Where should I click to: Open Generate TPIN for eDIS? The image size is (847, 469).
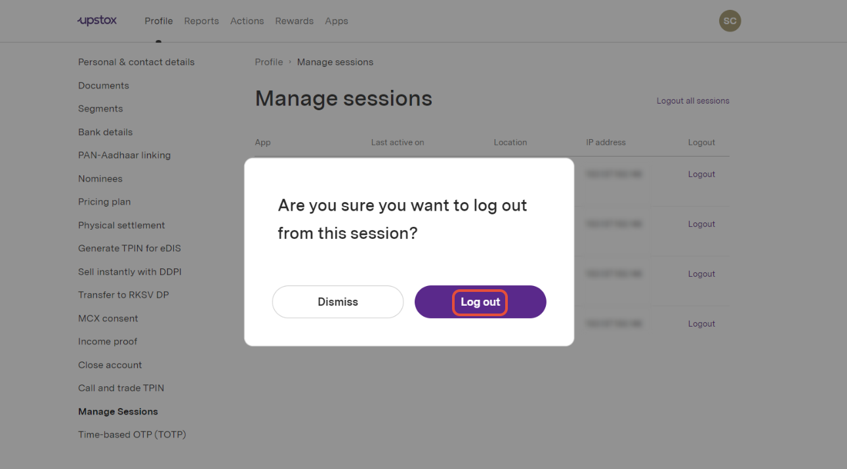(x=129, y=249)
